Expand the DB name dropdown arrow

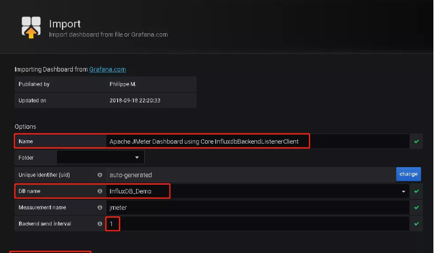(404, 191)
